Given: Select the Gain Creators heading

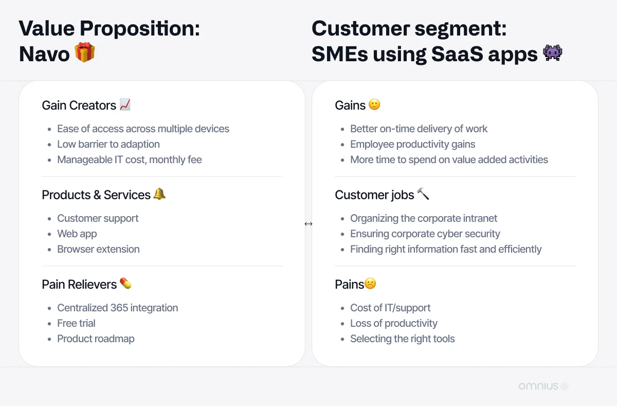Looking at the screenshot, I should pos(79,105).
